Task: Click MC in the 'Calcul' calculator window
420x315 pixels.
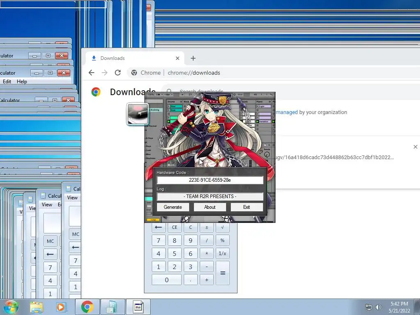Action: [50, 241]
